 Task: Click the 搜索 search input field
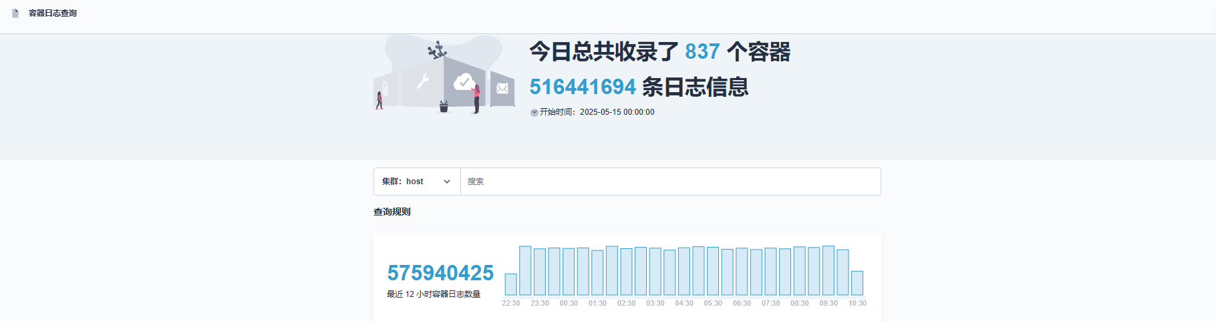click(671, 182)
